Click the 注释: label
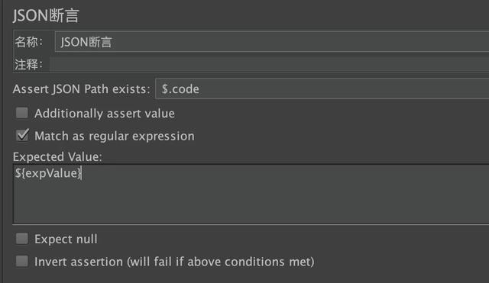 pyautogui.click(x=29, y=64)
